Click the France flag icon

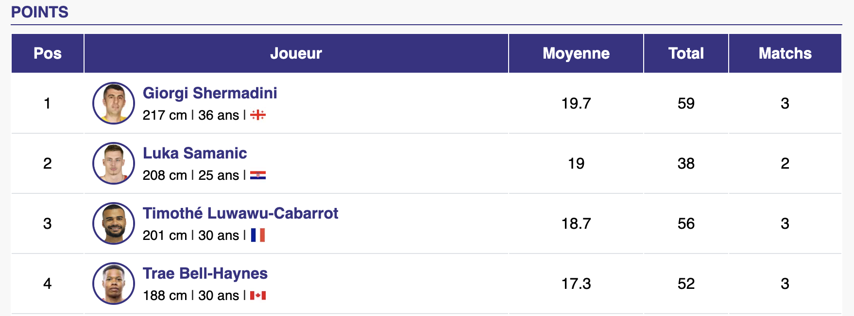tap(258, 236)
